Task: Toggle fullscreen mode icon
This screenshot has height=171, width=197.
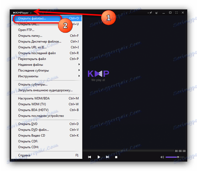Action: [176, 13]
